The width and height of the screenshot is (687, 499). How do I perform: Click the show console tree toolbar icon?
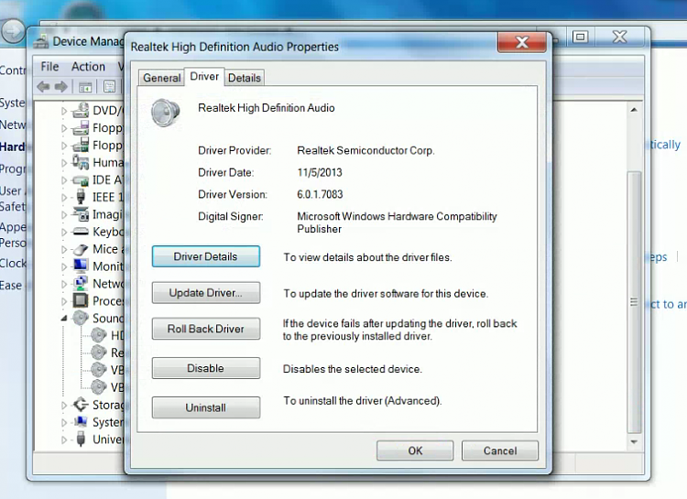(x=85, y=87)
